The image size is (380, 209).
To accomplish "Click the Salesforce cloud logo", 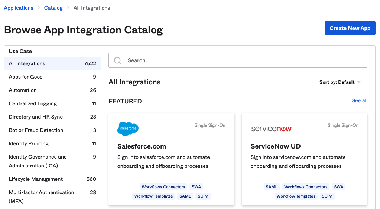I will [x=128, y=129].
